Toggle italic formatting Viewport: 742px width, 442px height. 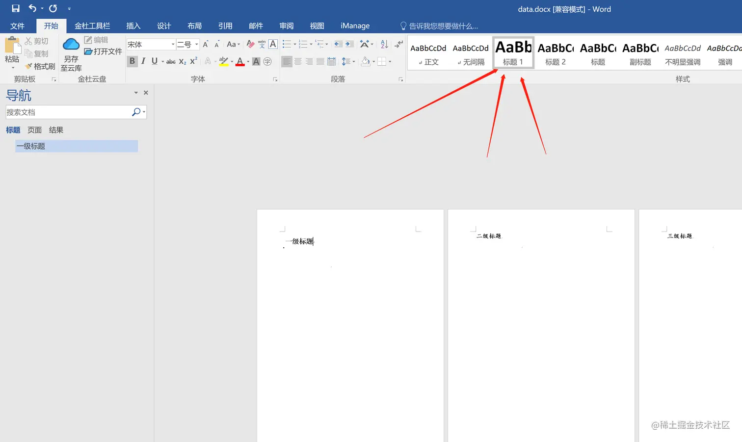[x=143, y=61]
